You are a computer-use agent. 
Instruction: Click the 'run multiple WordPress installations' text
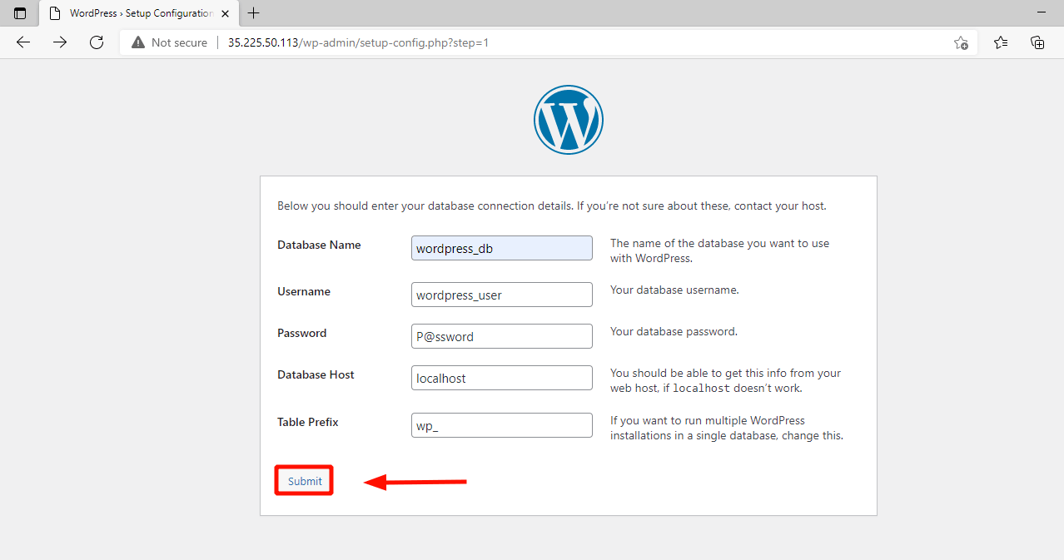pyautogui.click(x=727, y=428)
